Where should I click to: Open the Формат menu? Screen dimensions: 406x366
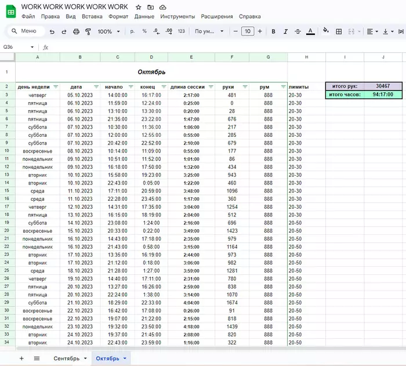tap(118, 17)
